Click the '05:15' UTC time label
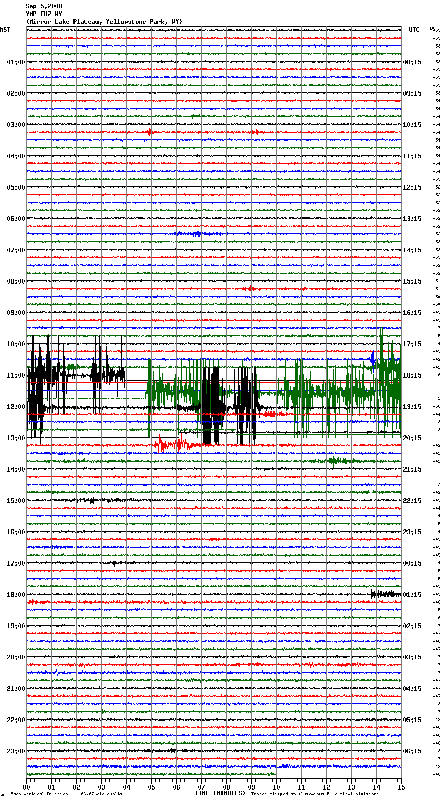This screenshot has height=801, width=443. point(412,720)
